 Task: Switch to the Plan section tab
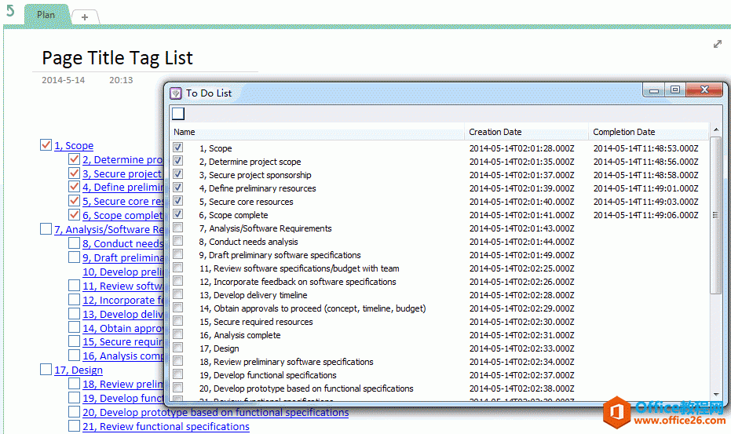coord(46,15)
